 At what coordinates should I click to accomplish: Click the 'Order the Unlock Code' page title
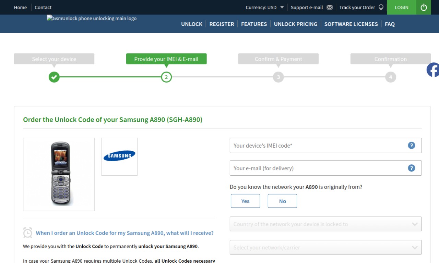point(112,120)
